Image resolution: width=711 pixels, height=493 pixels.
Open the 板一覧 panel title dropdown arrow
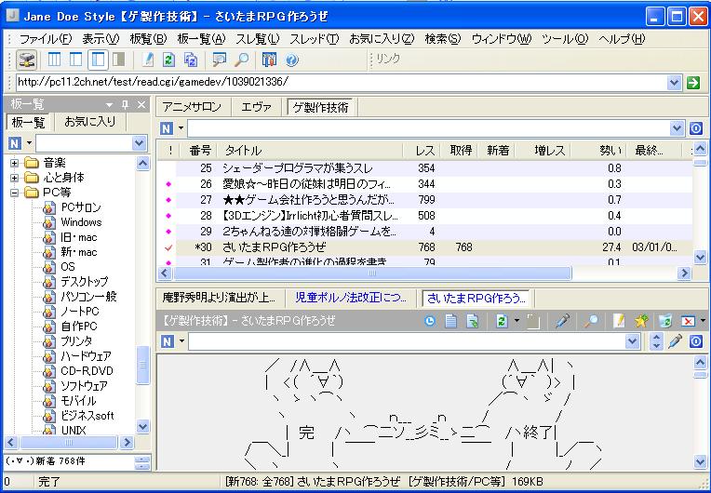pyautogui.click(x=109, y=105)
